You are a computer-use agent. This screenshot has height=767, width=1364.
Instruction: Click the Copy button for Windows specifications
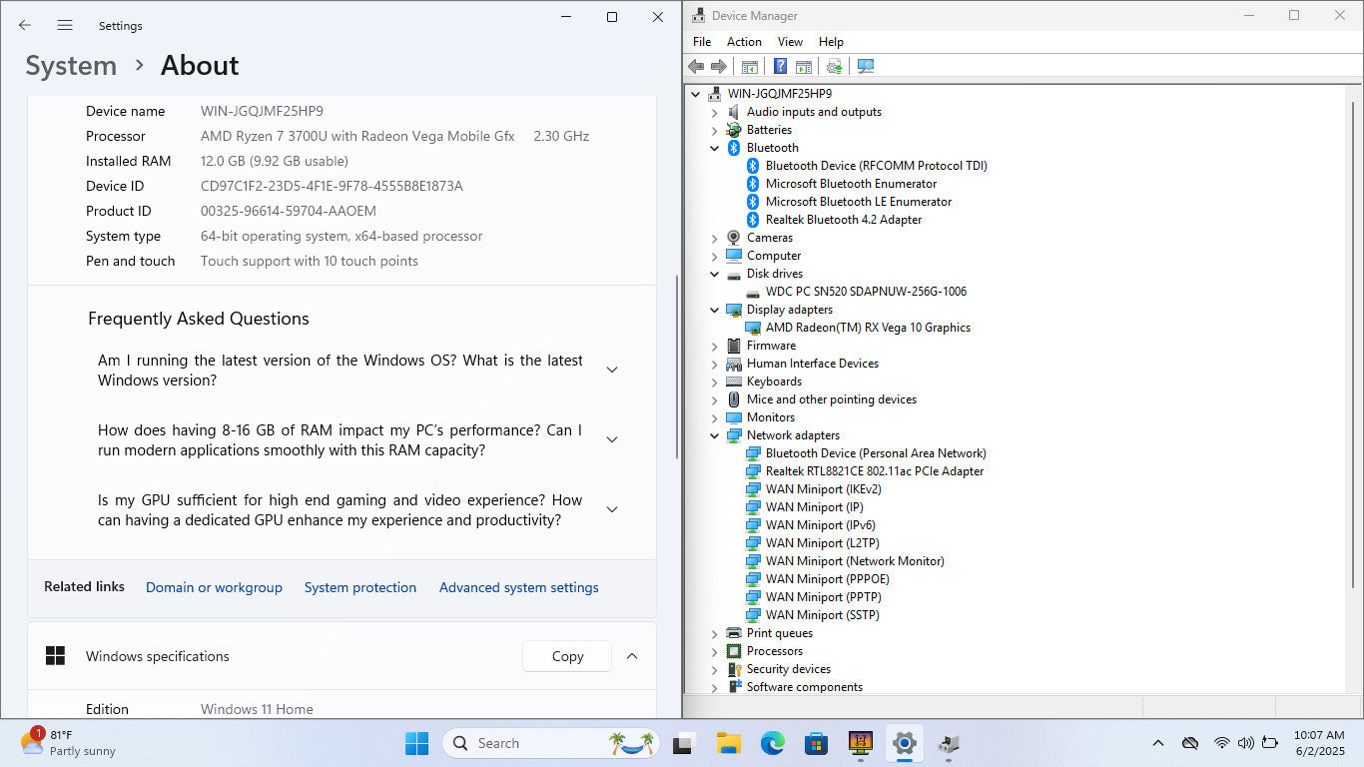click(x=567, y=656)
